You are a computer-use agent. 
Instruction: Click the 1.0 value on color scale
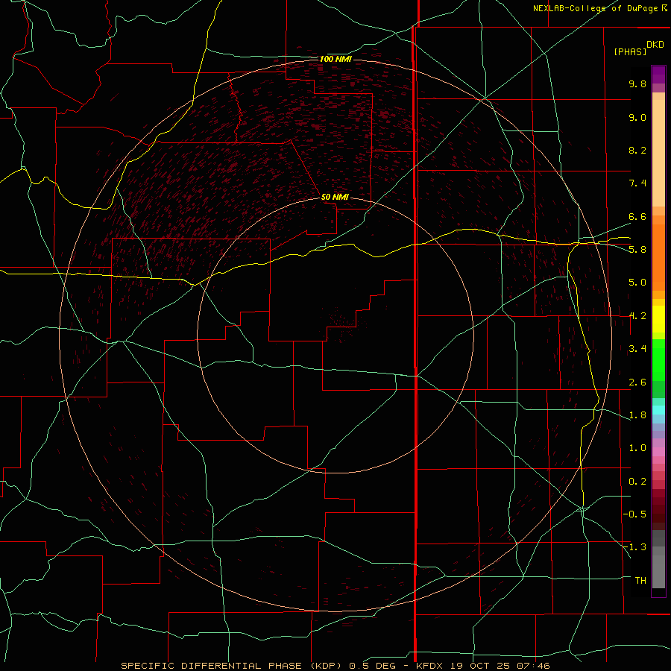point(637,448)
